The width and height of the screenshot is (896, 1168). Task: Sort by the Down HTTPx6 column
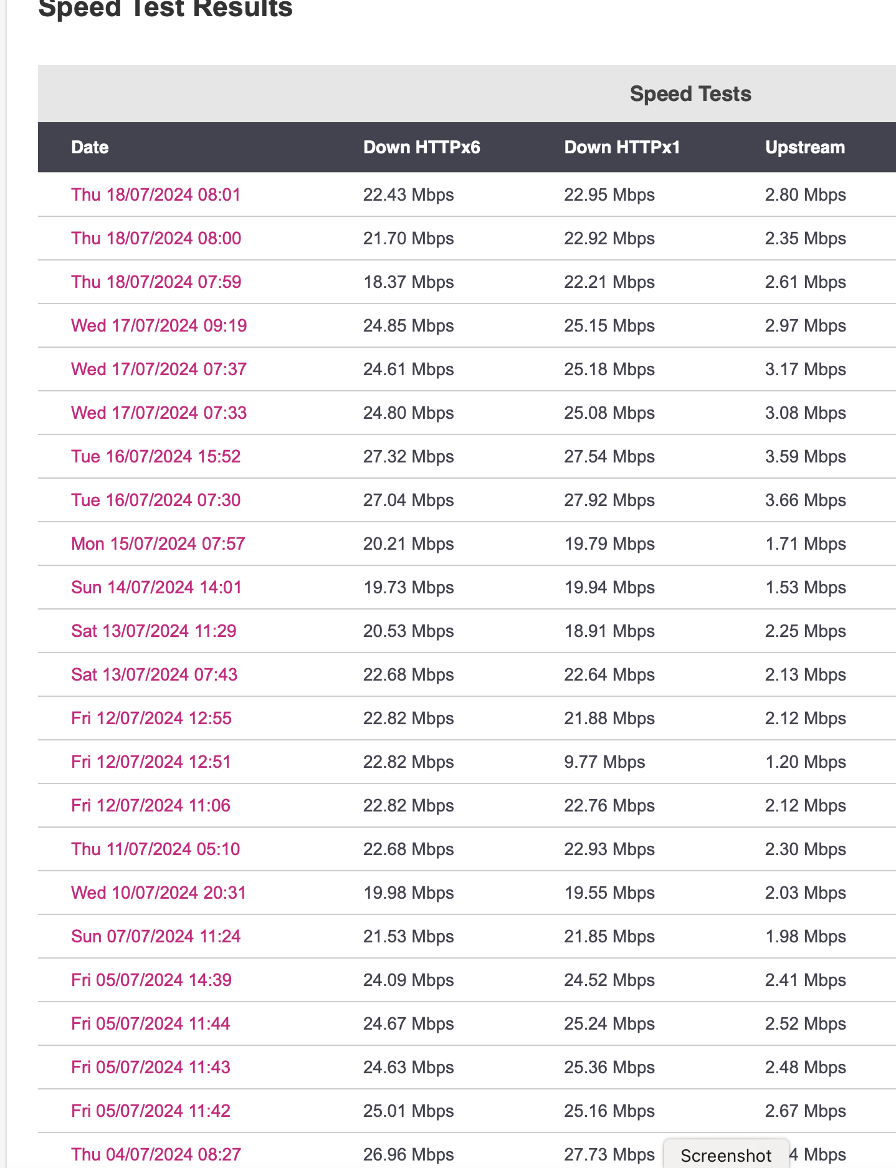422,147
